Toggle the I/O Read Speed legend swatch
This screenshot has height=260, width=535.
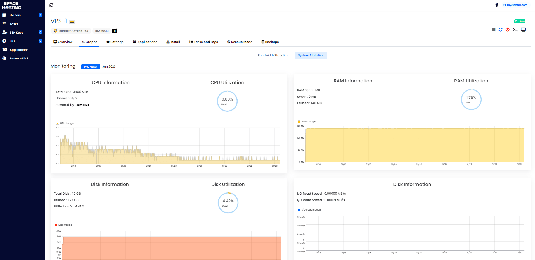pyautogui.click(x=299, y=210)
